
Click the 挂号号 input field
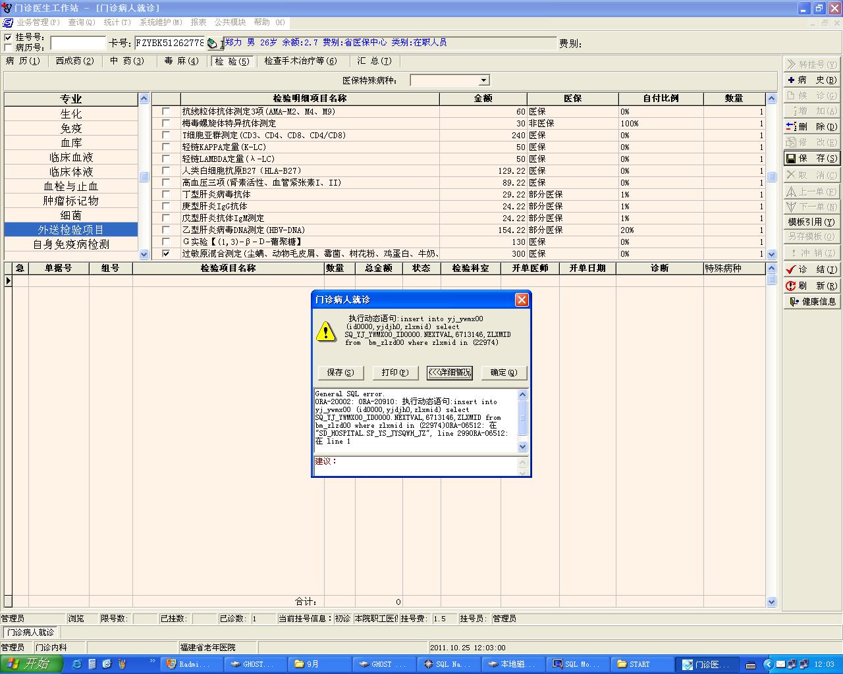[x=78, y=43]
